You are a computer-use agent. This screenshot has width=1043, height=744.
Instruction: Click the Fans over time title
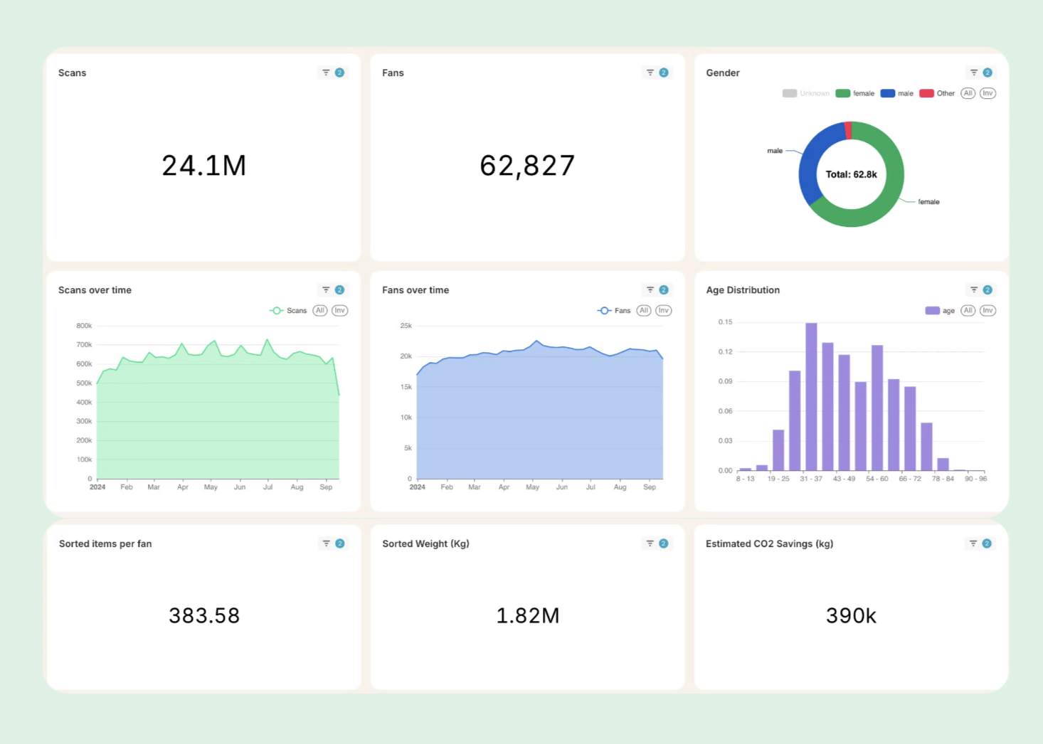[415, 290]
